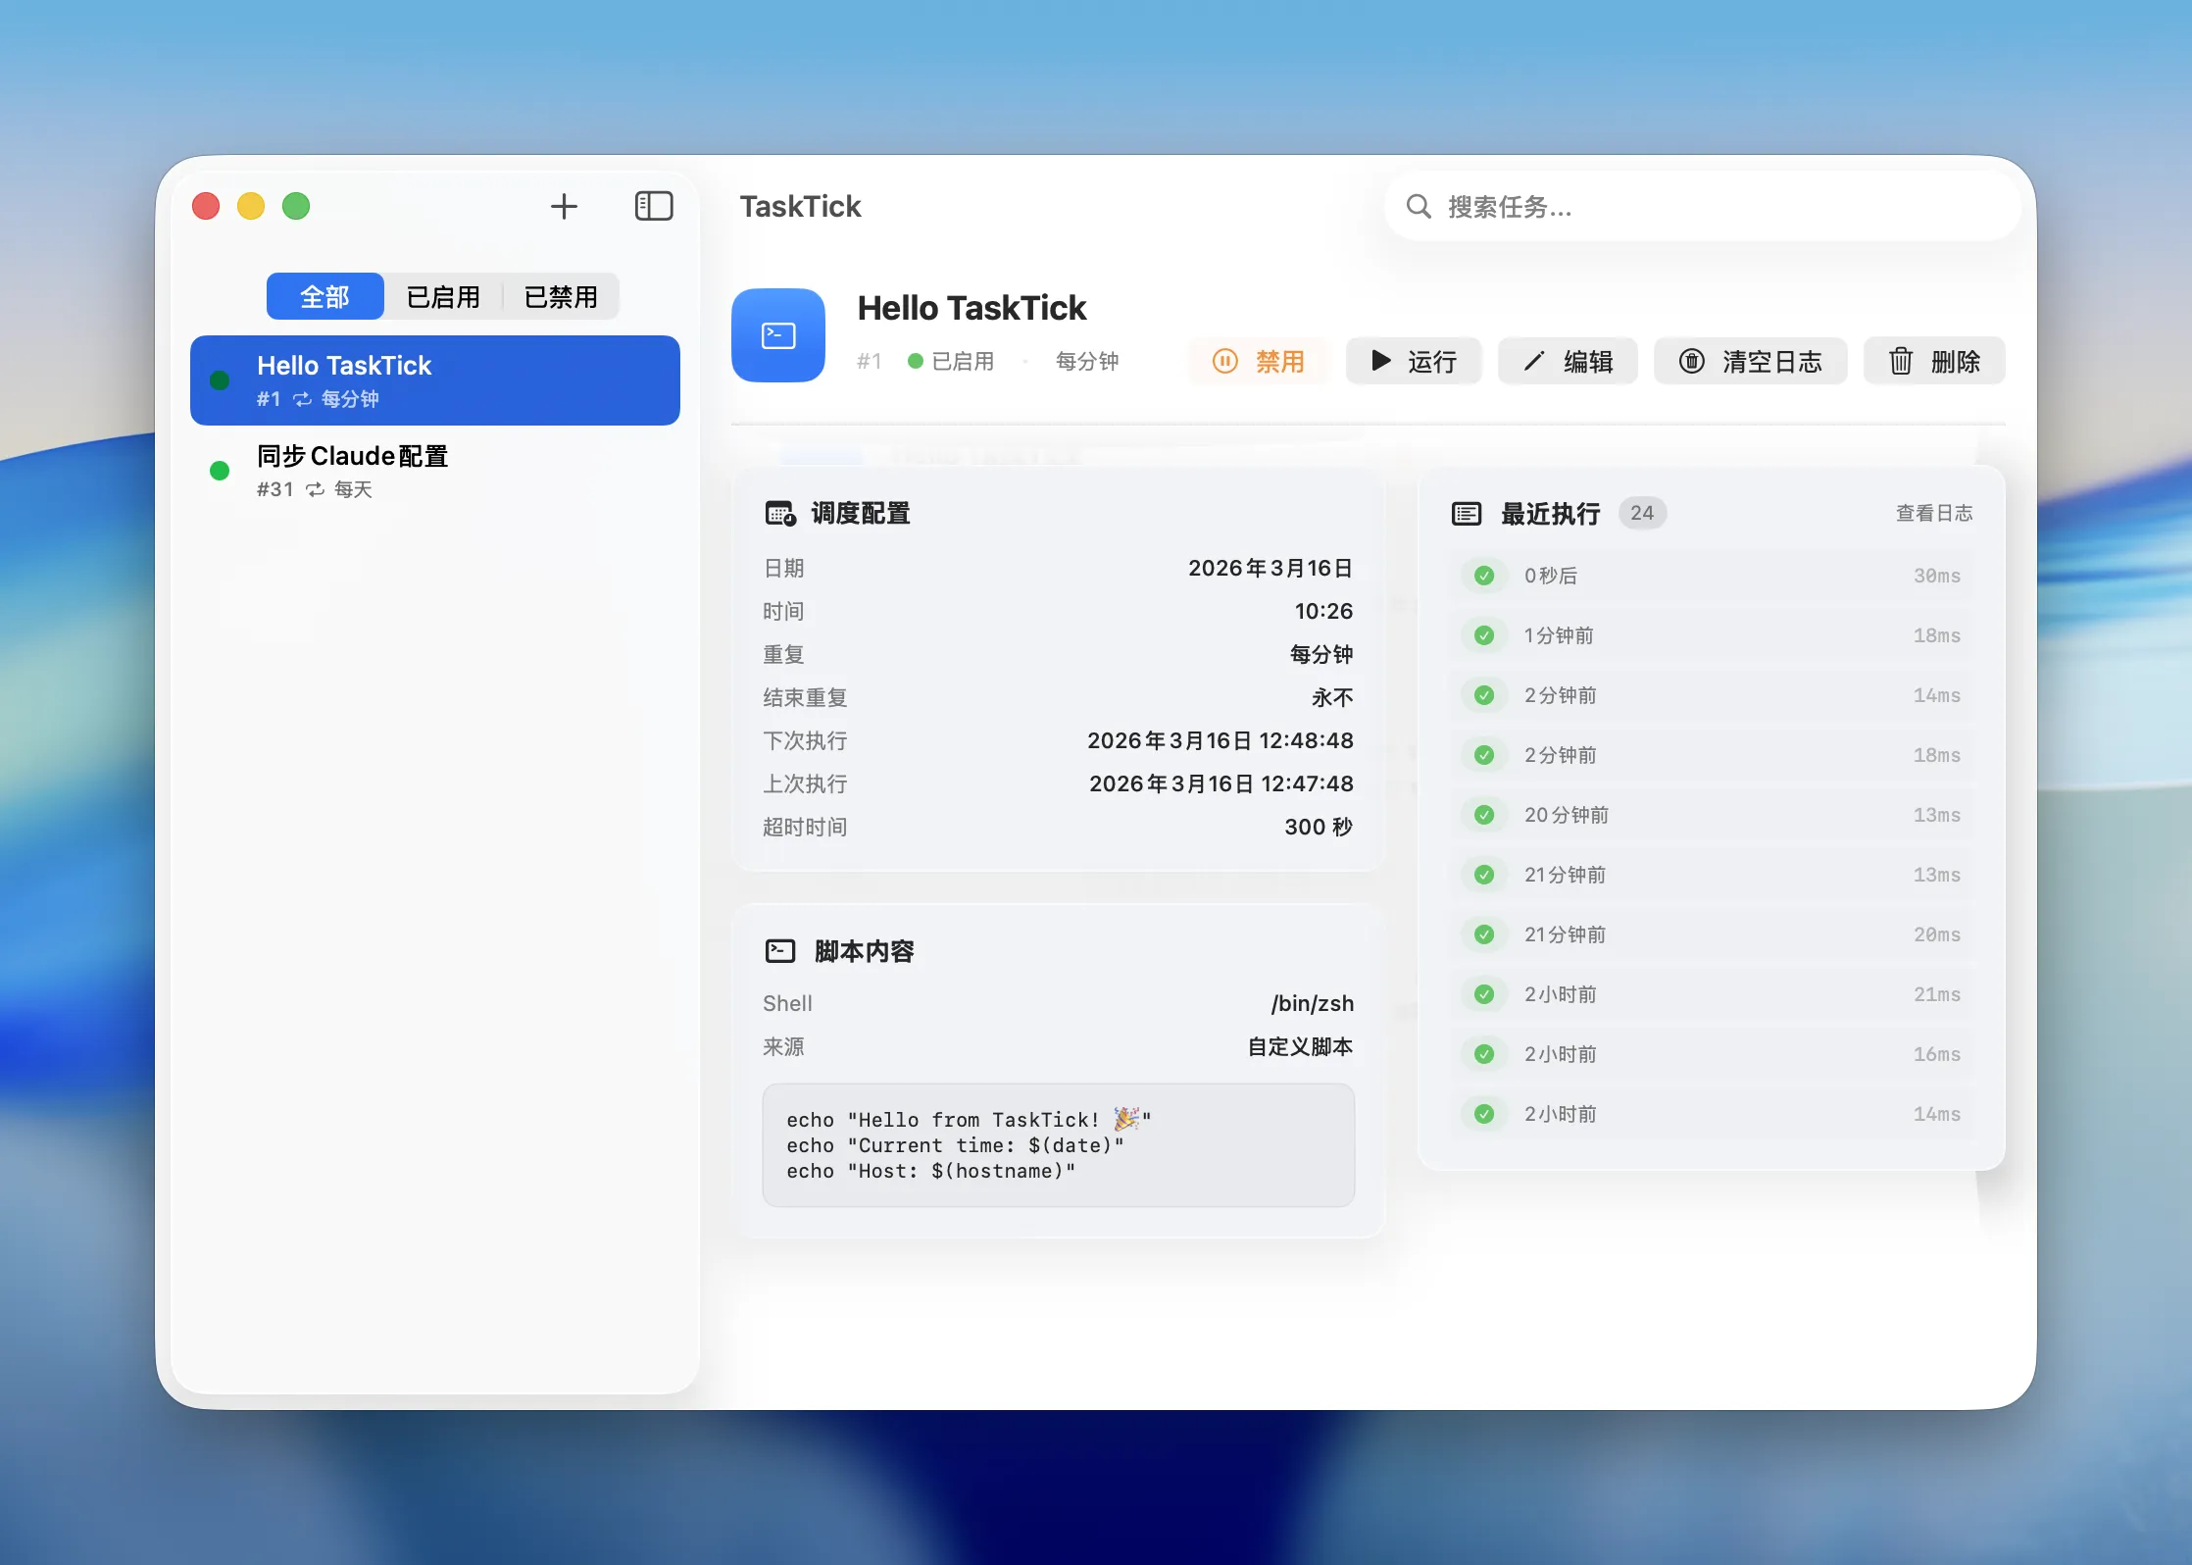Screen dimensions: 2192x1565
Task: Click the pencil icon on the 编辑 button
Action: (x=1534, y=361)
